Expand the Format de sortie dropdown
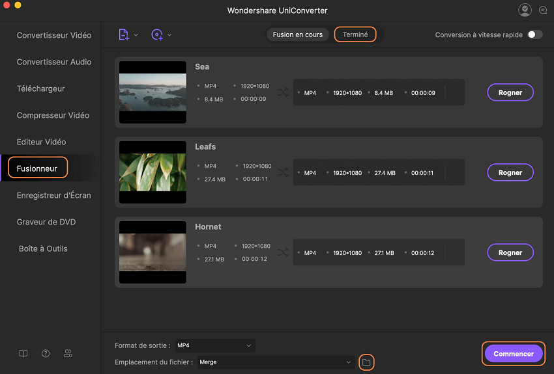The image size is (554, 374). click(x=215, y=345)
